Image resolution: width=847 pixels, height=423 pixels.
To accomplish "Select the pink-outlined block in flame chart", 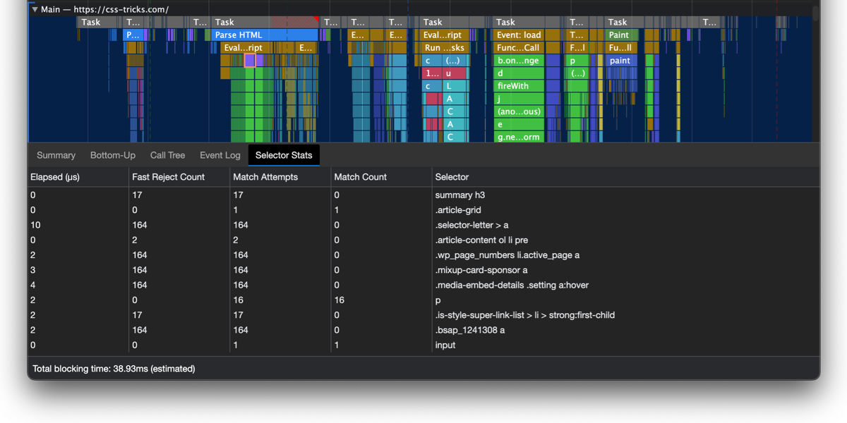I will pyautogui.click(x=249, y=61).
